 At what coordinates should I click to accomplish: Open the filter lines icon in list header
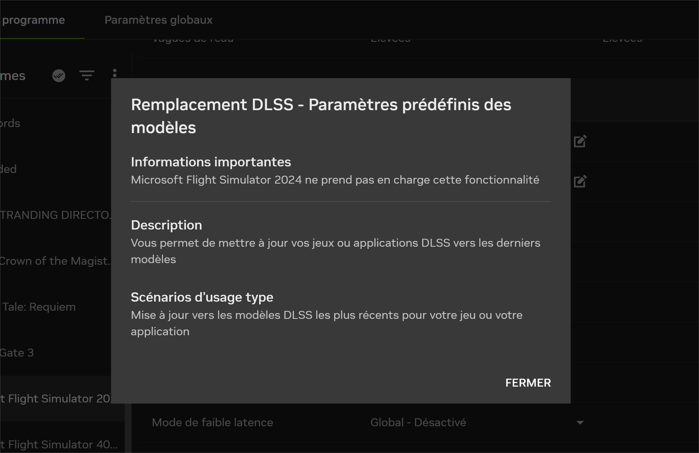[x=87, y=75]
